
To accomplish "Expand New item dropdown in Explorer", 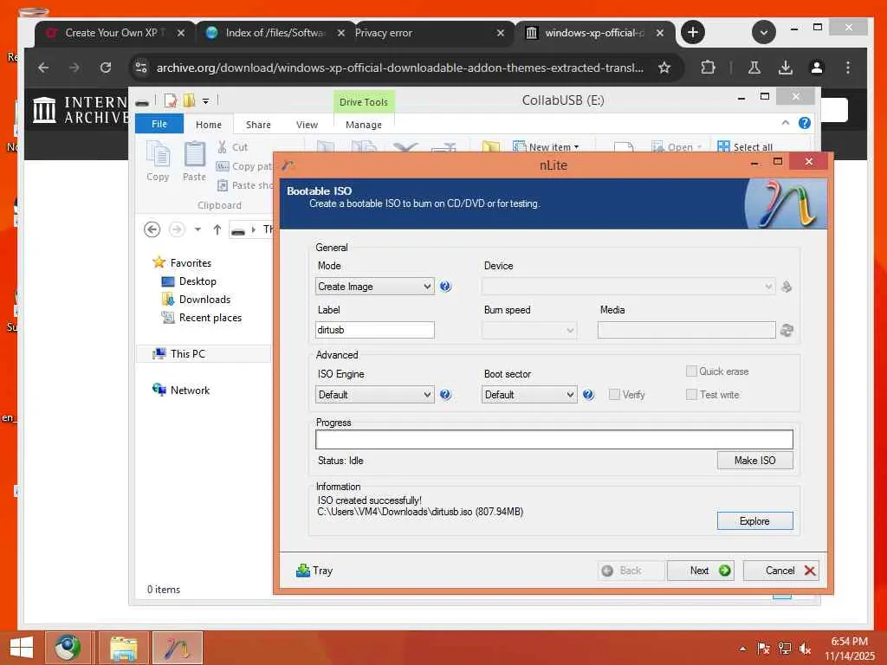I will click(546, 147).
